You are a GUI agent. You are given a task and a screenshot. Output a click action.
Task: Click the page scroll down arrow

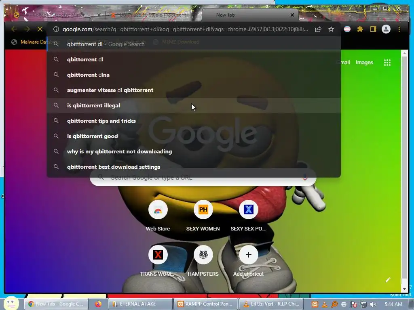pos(404,289)
